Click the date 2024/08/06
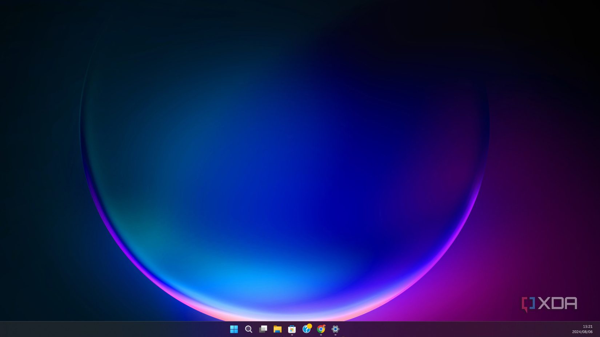 point(582,331)
